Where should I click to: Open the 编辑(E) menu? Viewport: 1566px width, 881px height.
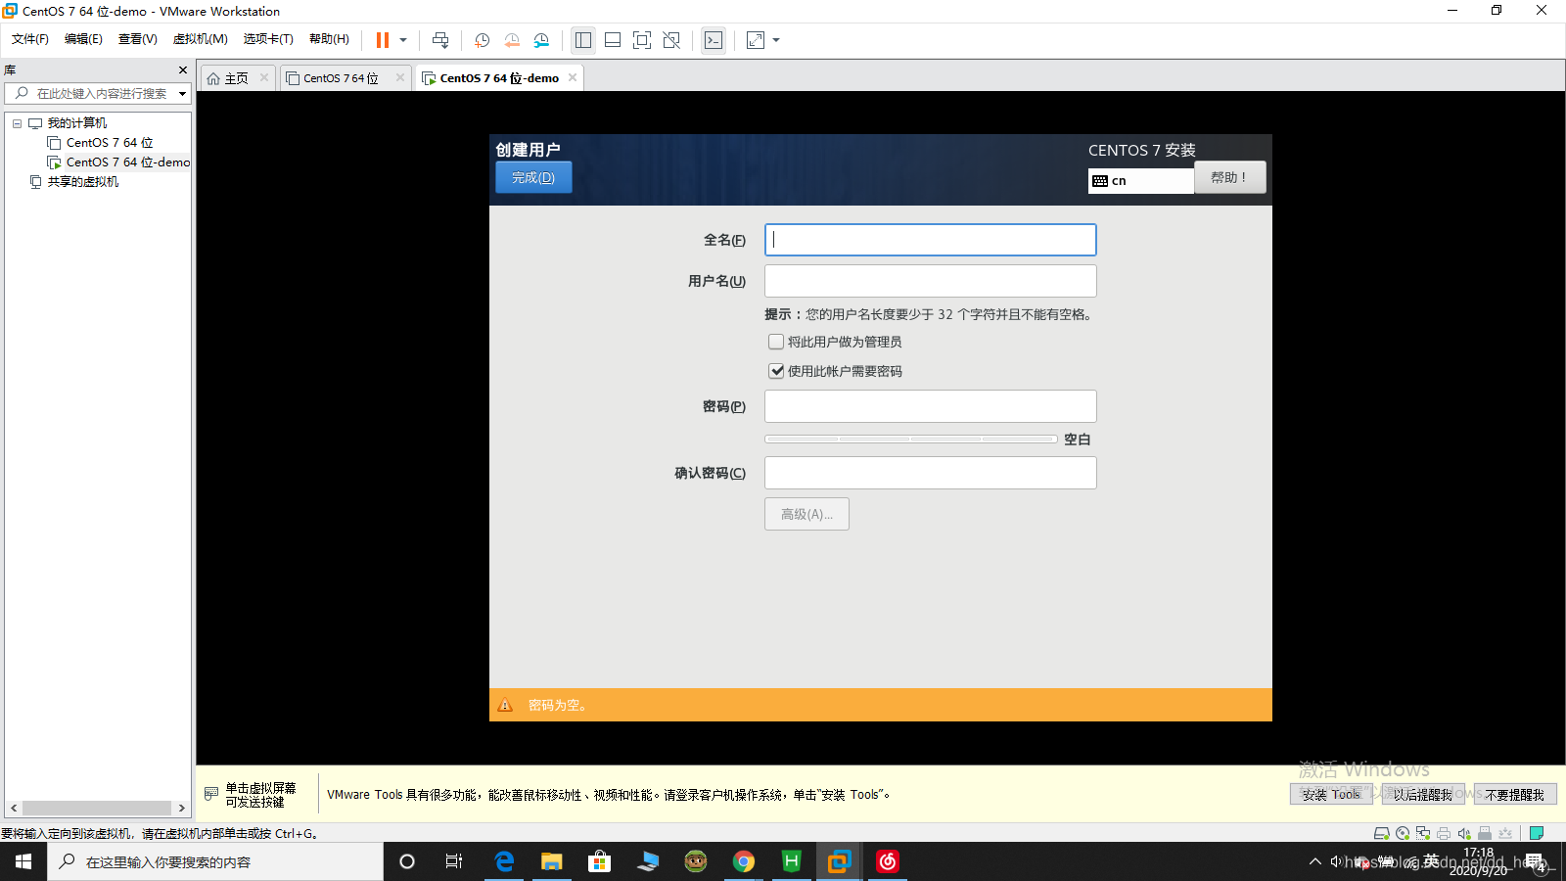pyautogui.click(x=83, y=39)
